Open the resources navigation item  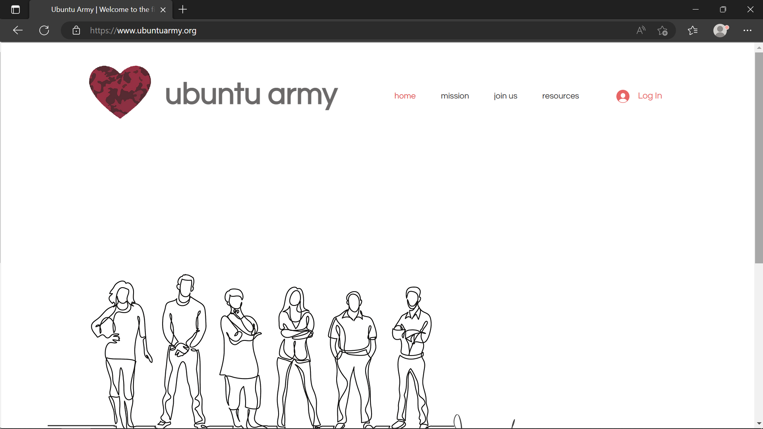point(560,96)
